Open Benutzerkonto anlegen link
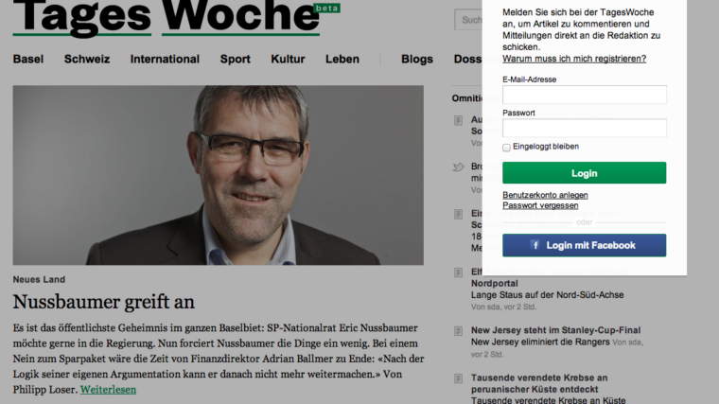Screen dimensions: 719x404 [545, 195]
